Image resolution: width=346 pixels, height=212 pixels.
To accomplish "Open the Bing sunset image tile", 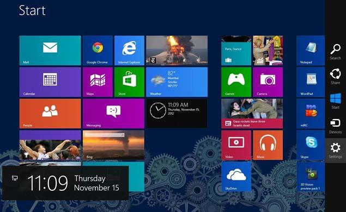I will point(113,145).
